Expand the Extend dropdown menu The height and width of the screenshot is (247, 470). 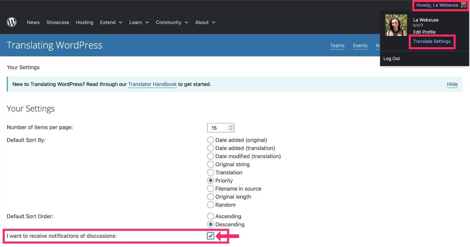[x=111, y=22]
